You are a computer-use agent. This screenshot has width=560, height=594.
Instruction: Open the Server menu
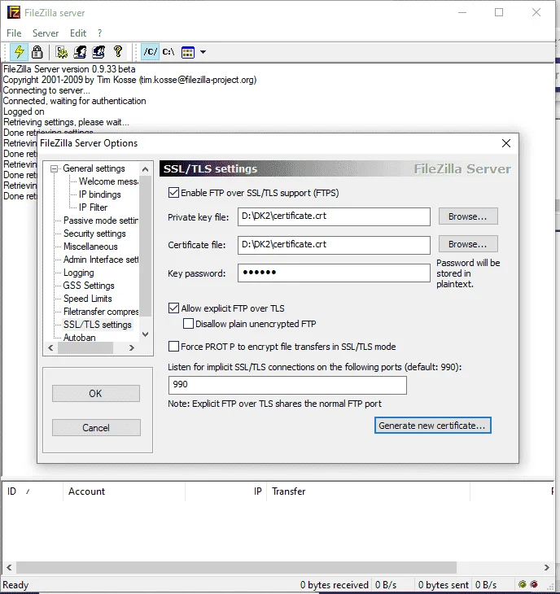point(46,33)
